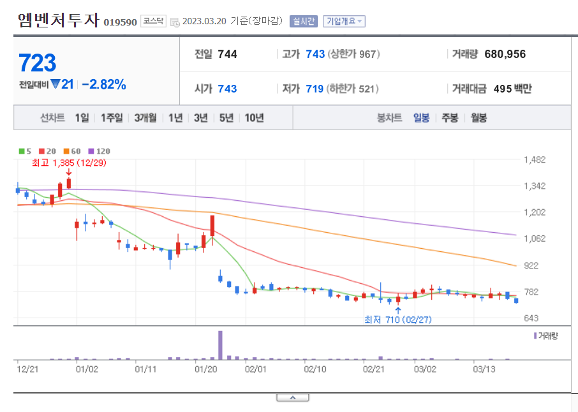The width and height of the screenshot is (578, 412).
Task: Click the 최고 1,385 (12/29) high label
Action: tap(69, 163)
